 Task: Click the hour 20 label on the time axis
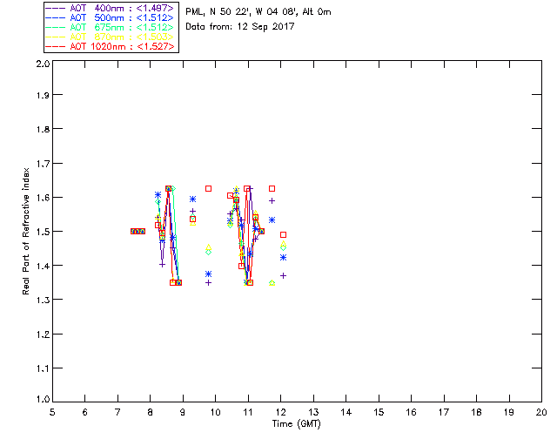click(541, 413)
